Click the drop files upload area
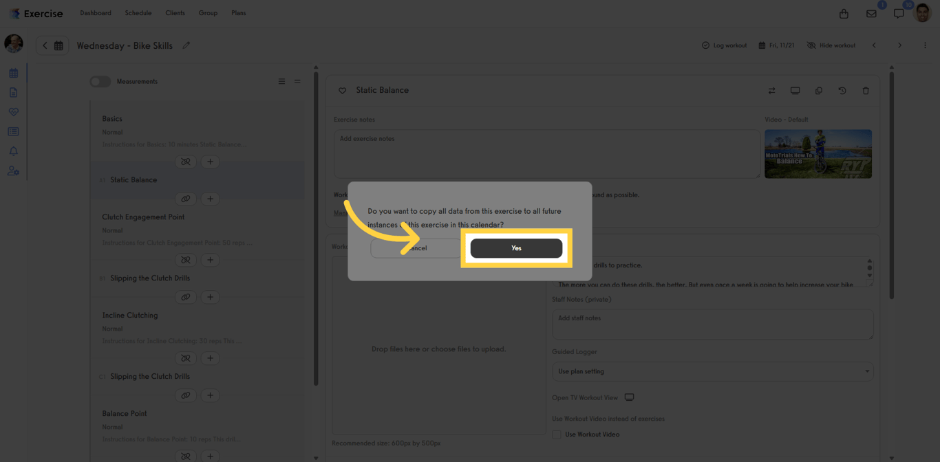Image resolution: width=940 pixels, height=462 pixels. point(438,345)
